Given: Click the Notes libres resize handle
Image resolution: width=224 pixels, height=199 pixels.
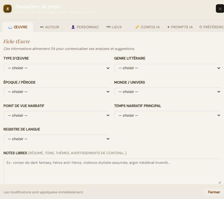Looking at the screenshot, I should [x=219, y=182].
